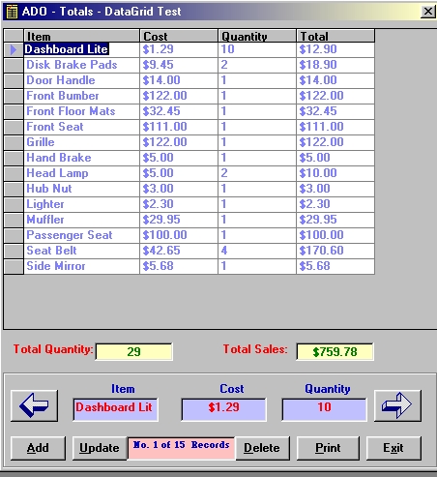The image size is (437, 477).
Task: Click the Print button
Action: point(328,448)
